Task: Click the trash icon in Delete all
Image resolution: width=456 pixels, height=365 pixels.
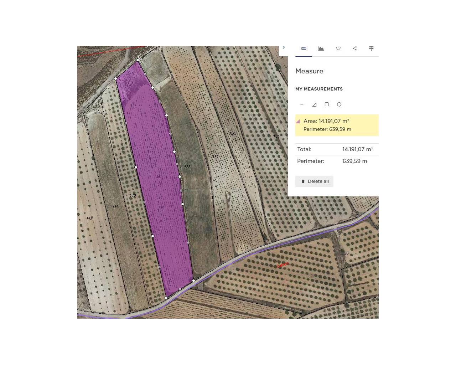Action: click(x=303, y=181)
